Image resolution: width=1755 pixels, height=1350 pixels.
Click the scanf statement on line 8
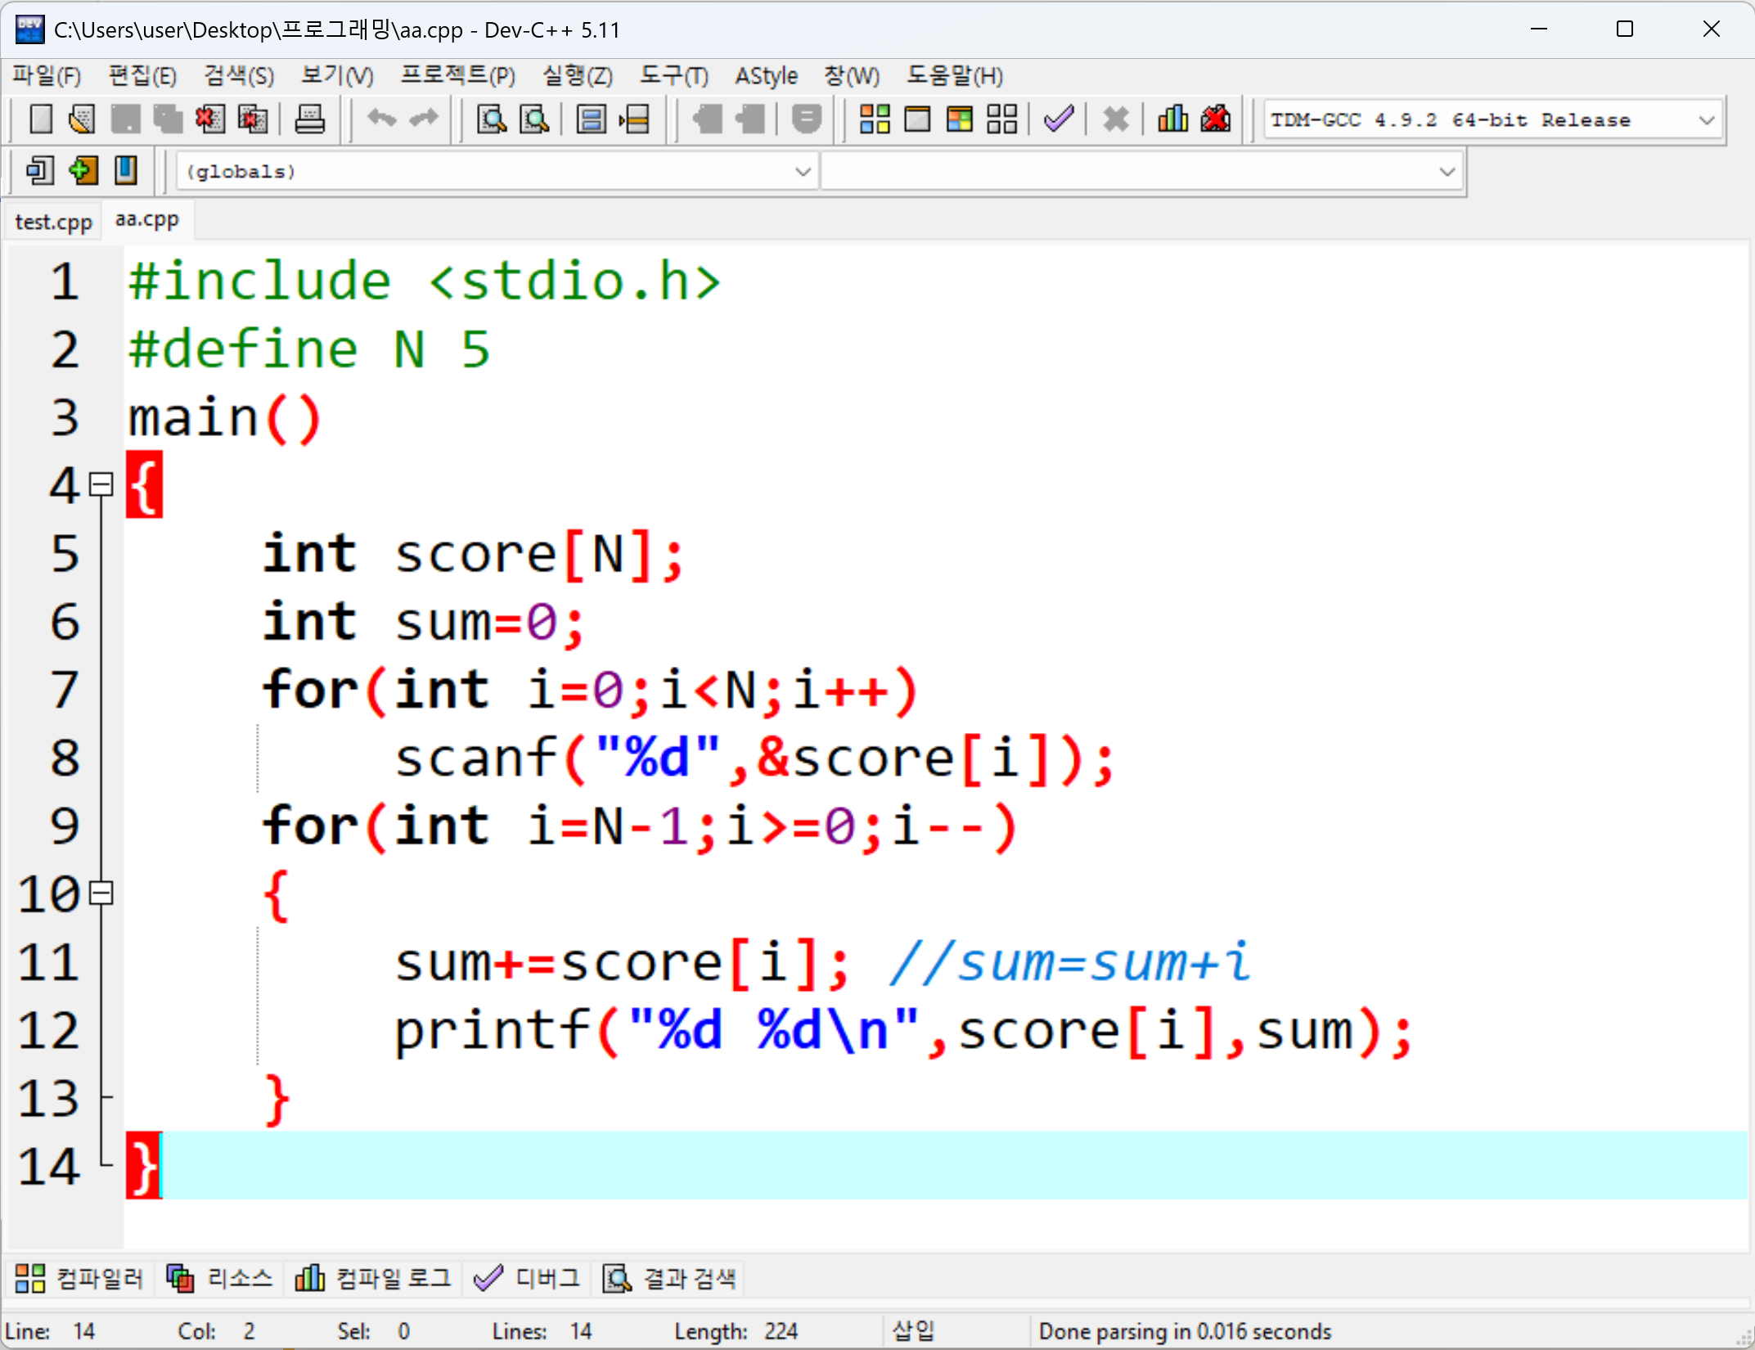click(x=754, y=758)
